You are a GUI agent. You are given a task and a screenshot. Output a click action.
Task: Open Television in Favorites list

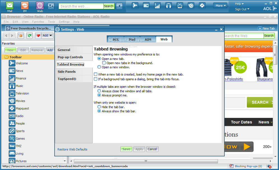[19, 93]
